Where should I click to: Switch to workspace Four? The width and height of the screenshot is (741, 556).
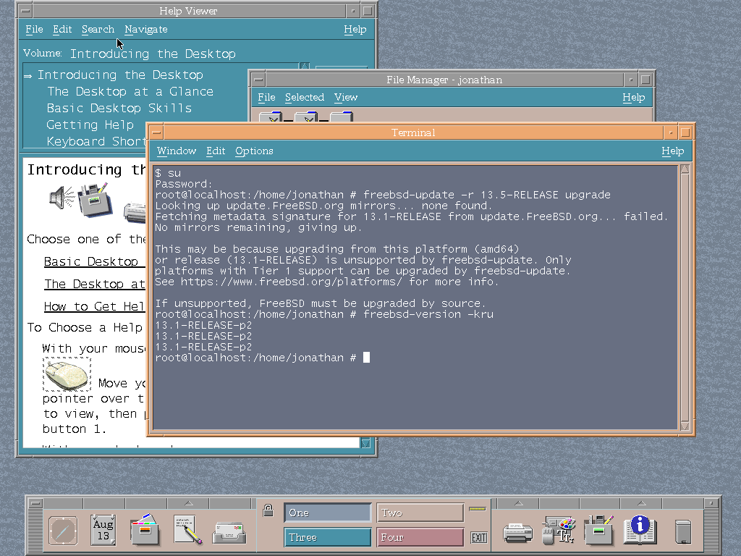(420, 537)
